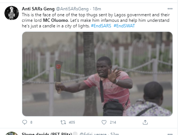
Task: Click the reply speech bubble icon
Action: click(24, 122)
